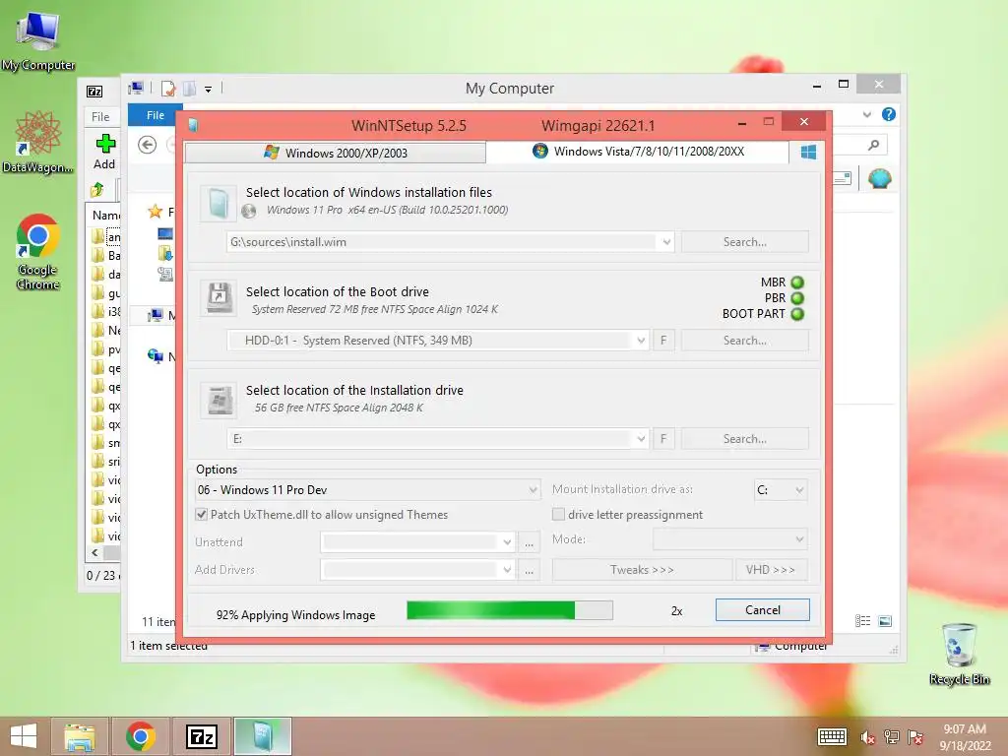Open the Windows 11 Pro Dev edition dropdown
Image resolution: width=1008 pixels, height=756 pixels.
point(533,490)
